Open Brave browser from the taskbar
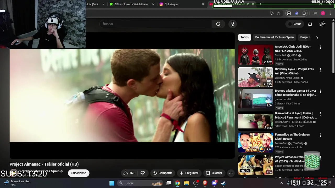This screenshot has height=188, width=335. (205, 183)
